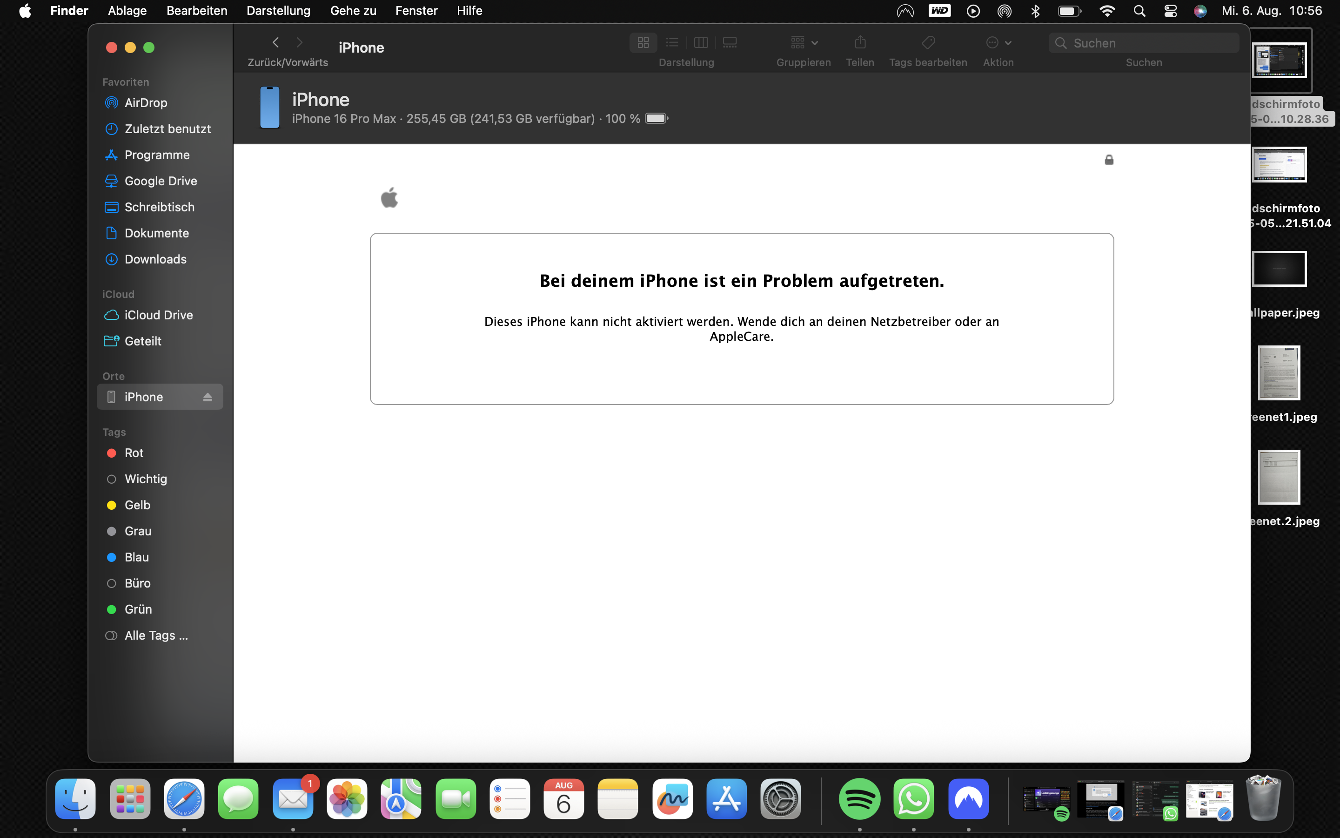Select the Blau color tag
1340x838 pixels.
tap(136, 557)
